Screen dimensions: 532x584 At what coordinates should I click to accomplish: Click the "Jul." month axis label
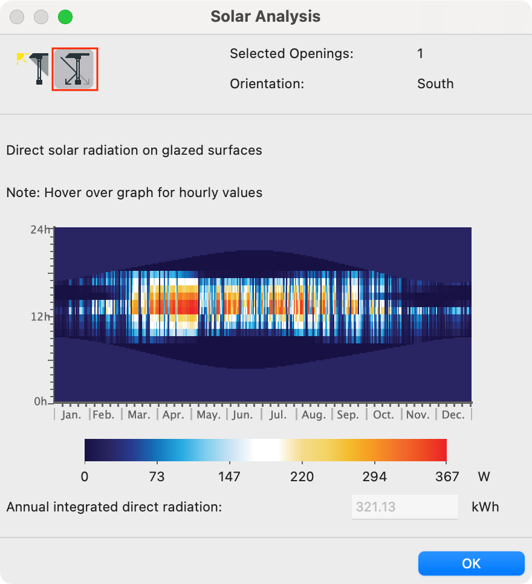278,415
